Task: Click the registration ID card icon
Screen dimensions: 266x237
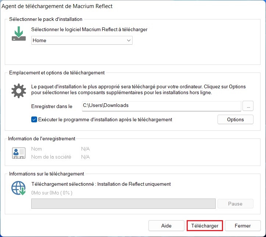Action: coord(19,153)
